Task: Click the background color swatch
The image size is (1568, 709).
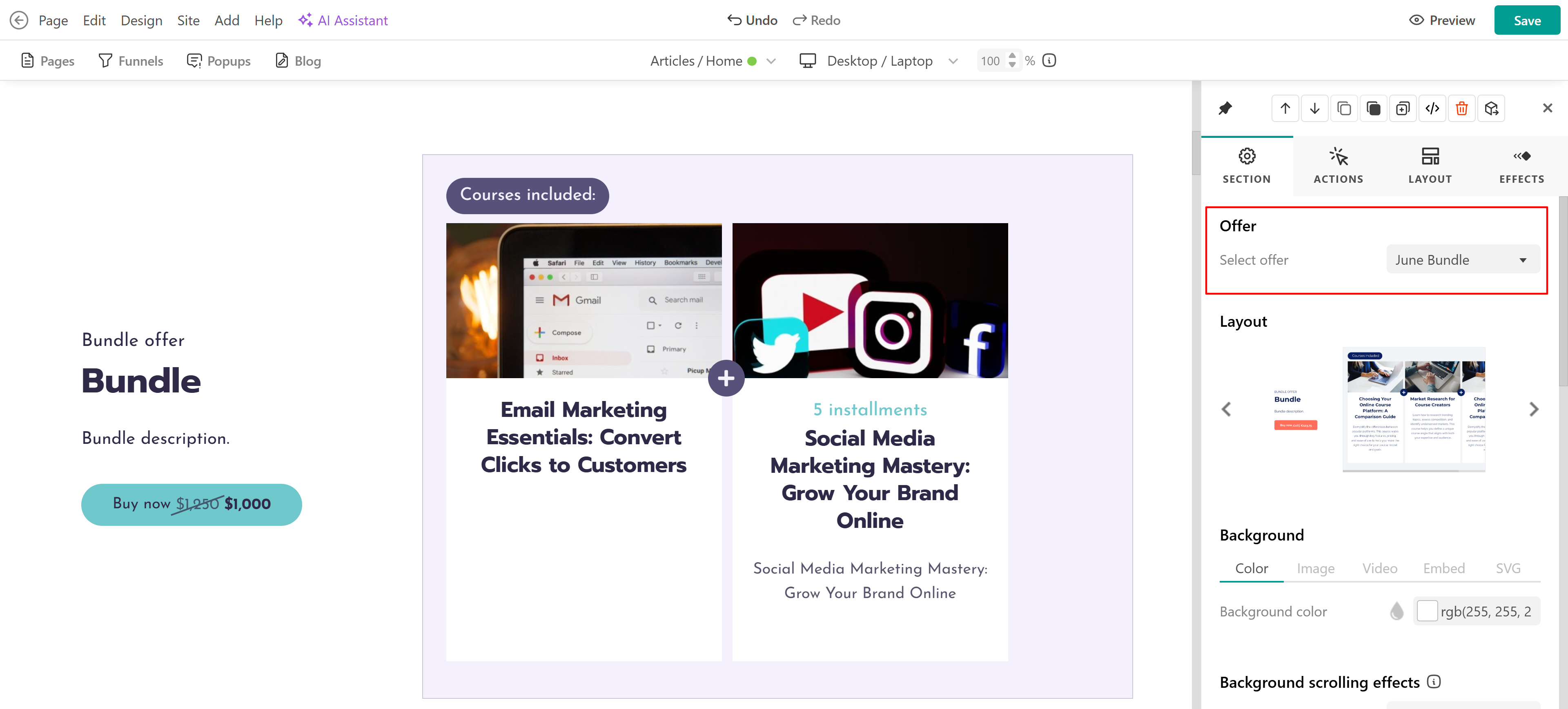Action: pyautogui.click(x=1427, y=611)
